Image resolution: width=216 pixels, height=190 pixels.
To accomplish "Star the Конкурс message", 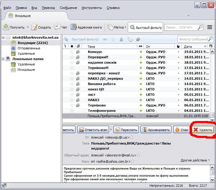I will point(72,52).
